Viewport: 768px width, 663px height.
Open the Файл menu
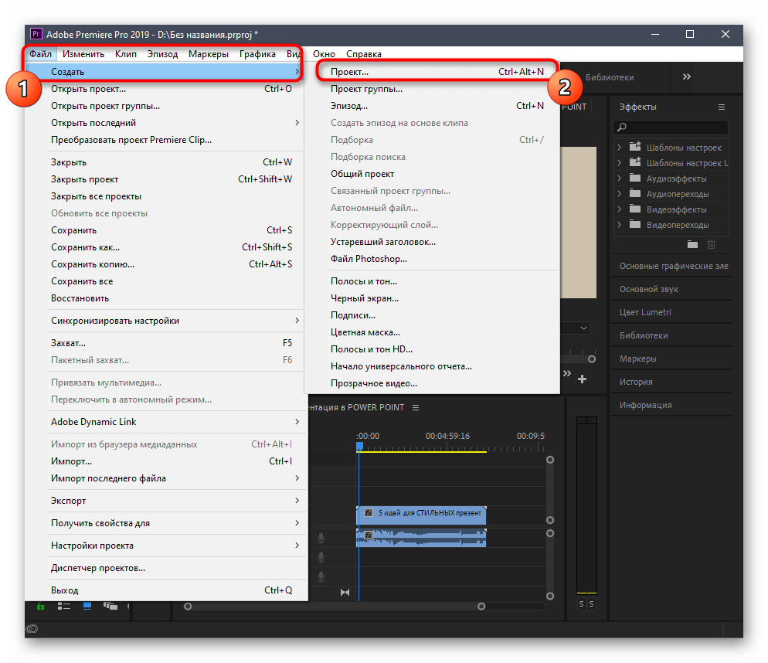[x=41, y=54]
